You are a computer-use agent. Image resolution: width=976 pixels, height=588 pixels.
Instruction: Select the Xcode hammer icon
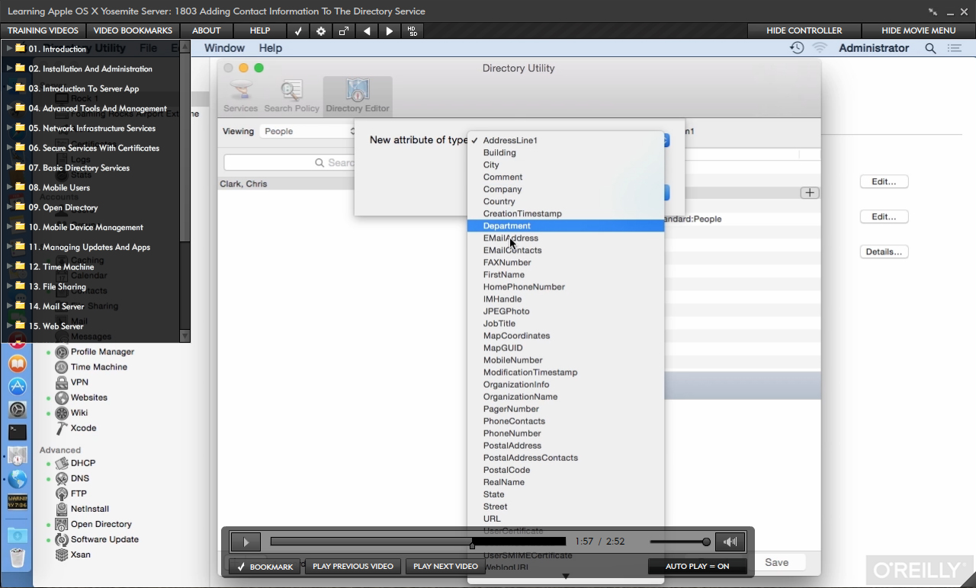click(x=62, y=428)
